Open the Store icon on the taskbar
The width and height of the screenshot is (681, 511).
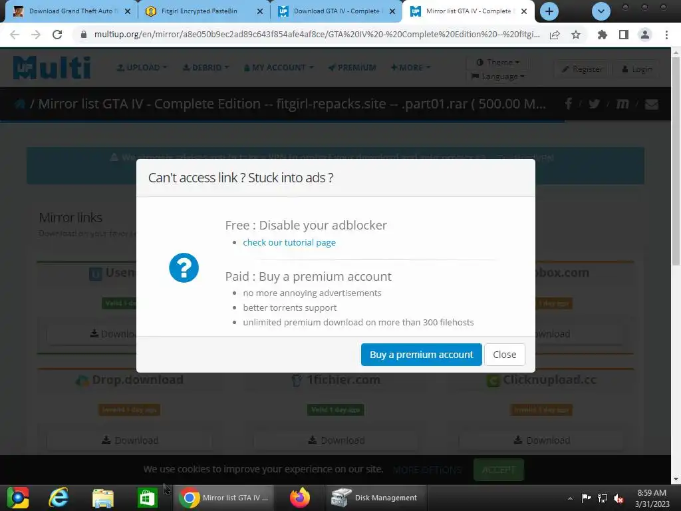coord(147,498)
